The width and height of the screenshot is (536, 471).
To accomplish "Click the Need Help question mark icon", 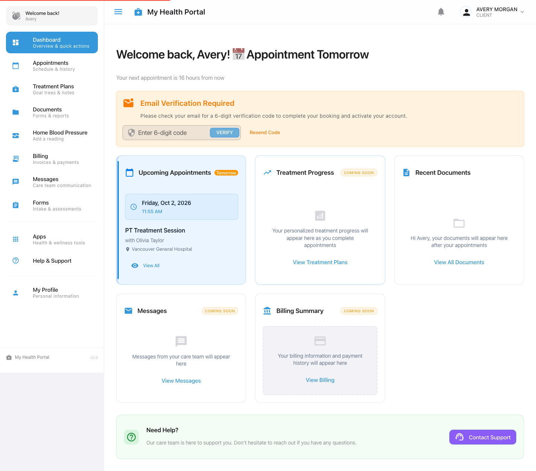I will (131, 437).
